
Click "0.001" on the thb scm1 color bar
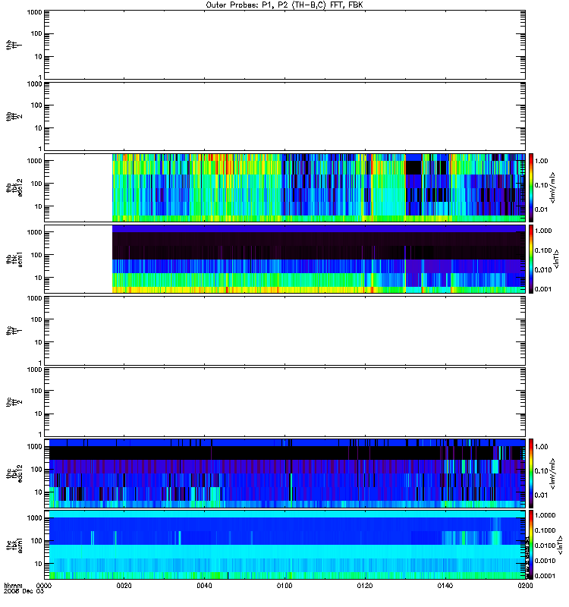[543, 289]
